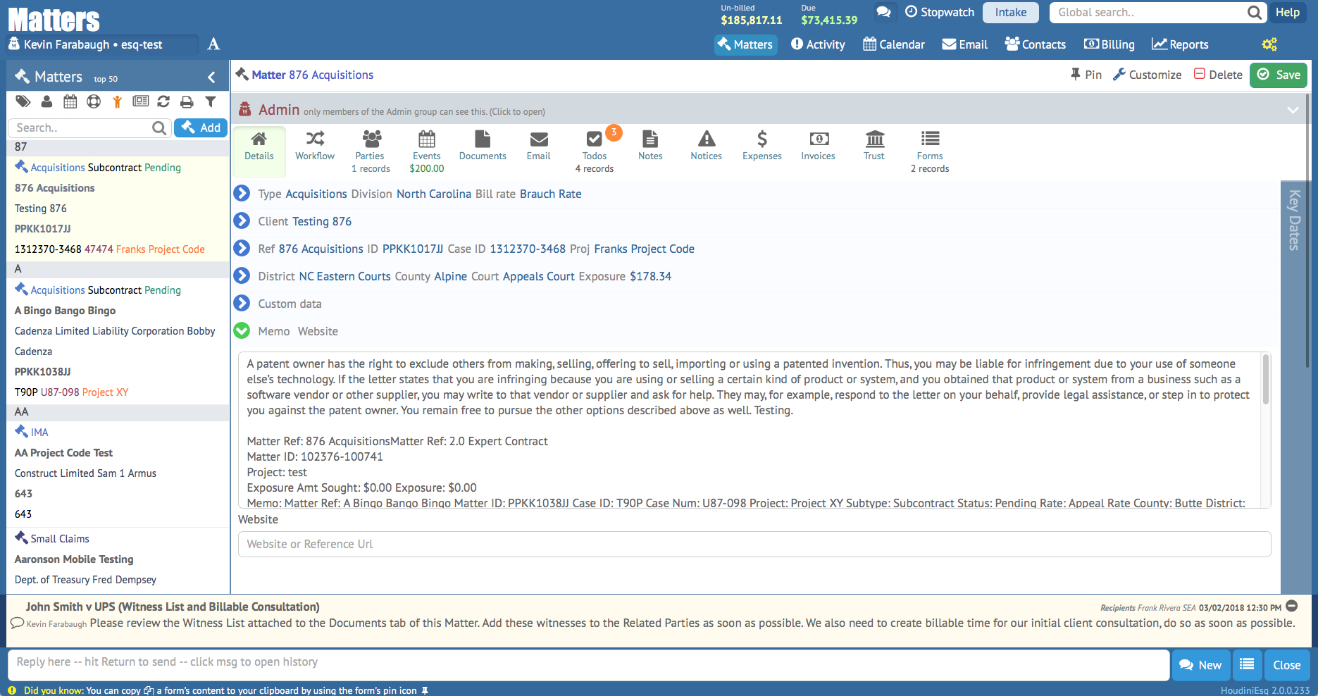
Task: Click the search magnifier in Matters sidebar
Action: [159, 128]
